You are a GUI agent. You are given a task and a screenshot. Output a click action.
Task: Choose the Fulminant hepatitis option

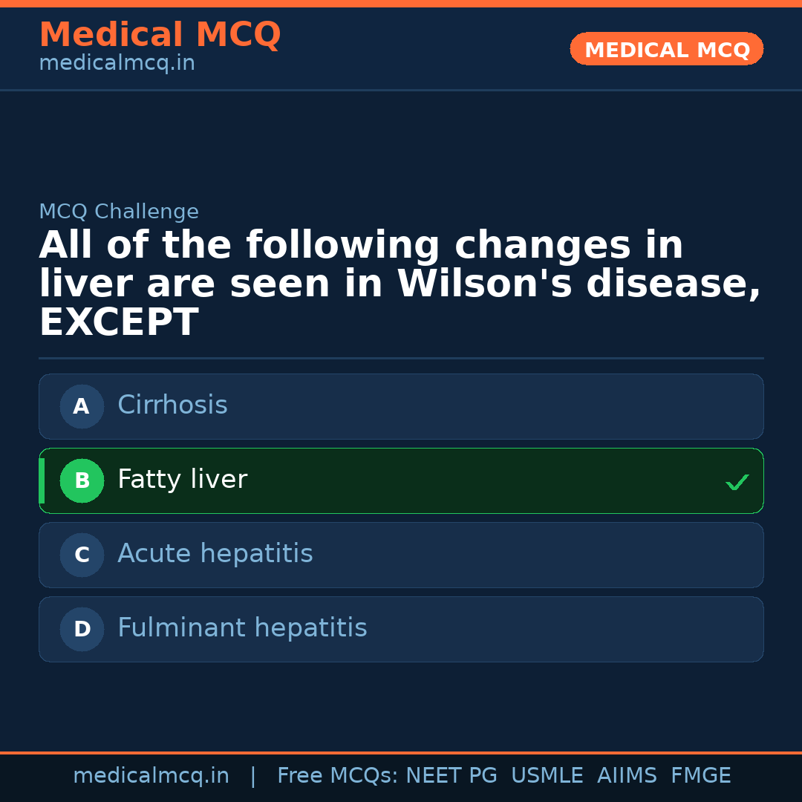pos(401,629)
